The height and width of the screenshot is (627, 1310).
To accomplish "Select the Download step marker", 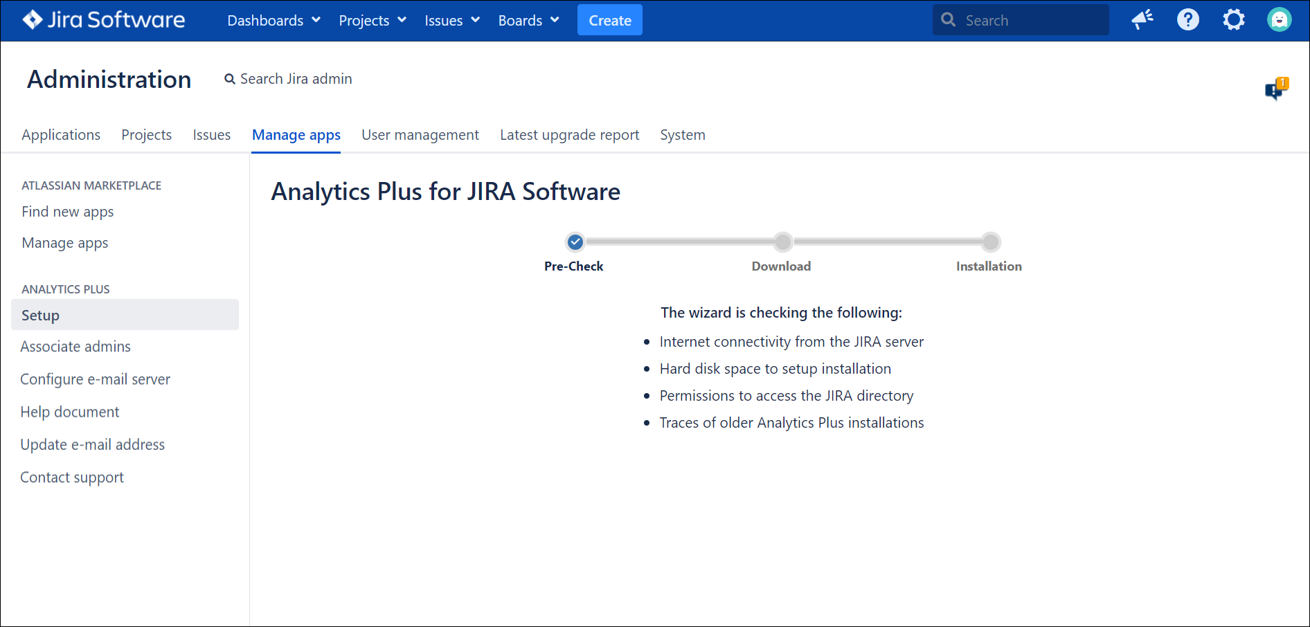I will point(782,242).
